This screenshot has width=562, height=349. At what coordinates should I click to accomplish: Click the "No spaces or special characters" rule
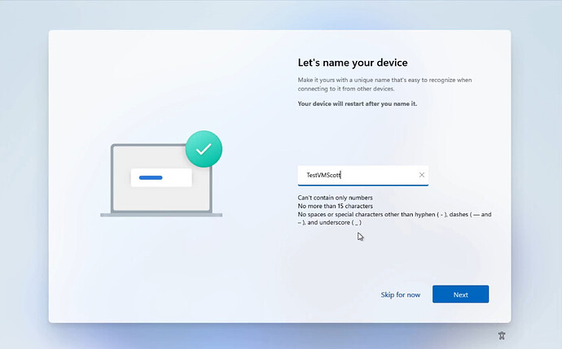(383, 215)
